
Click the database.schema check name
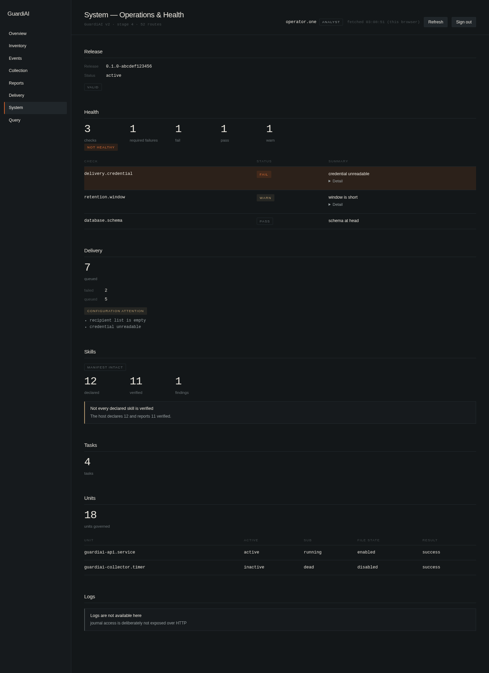coord(103,220)
